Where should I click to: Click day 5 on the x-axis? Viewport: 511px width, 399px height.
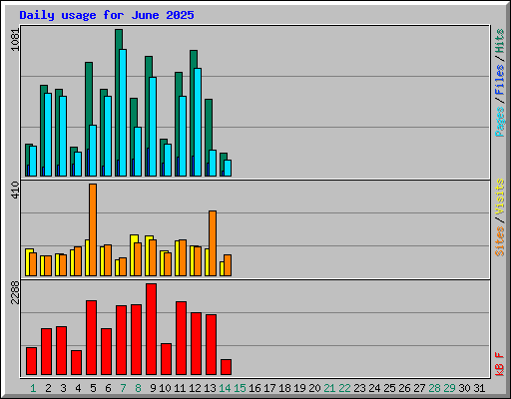(93, 388)
